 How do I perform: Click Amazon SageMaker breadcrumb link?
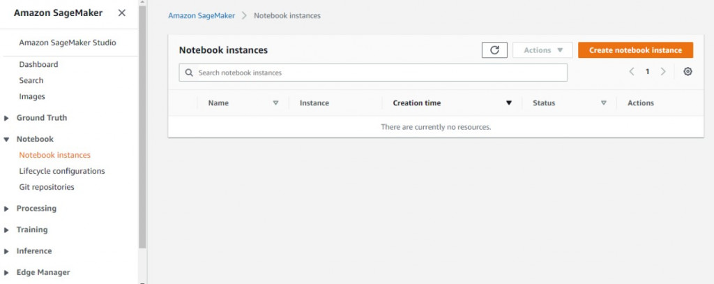(x=202, y=15)
